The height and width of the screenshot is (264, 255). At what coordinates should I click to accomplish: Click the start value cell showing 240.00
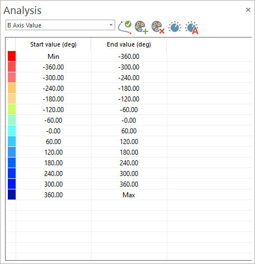tap(54, 174)
